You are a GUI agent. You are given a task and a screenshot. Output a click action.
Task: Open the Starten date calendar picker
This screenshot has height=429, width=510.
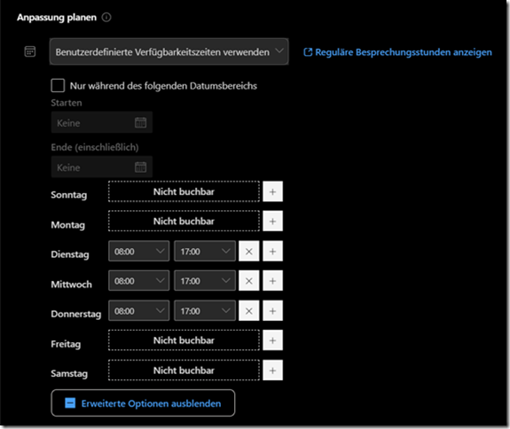point(140,122)
